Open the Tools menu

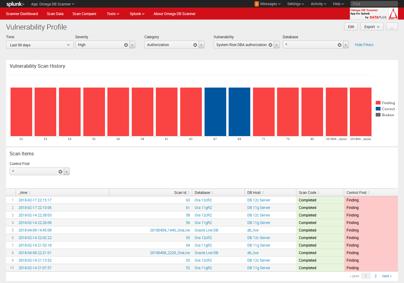(113, 14)
